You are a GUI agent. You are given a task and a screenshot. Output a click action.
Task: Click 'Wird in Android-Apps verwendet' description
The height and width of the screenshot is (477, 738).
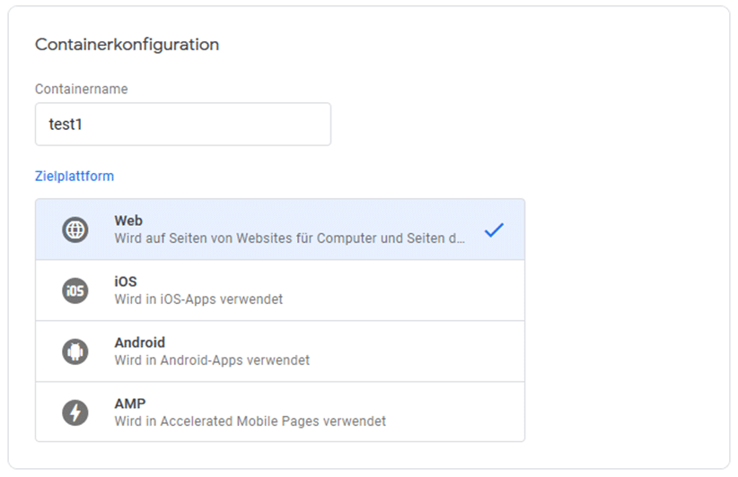(x=212, y=360)
